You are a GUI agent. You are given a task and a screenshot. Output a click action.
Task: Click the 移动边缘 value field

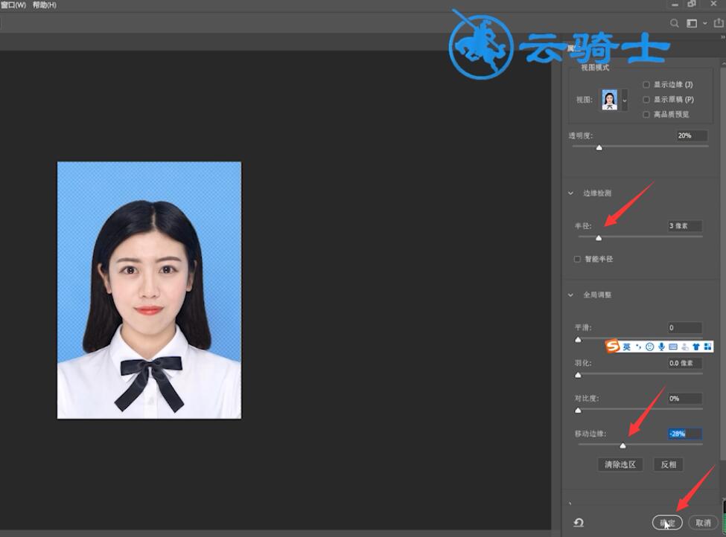click(x=685, y=434)
